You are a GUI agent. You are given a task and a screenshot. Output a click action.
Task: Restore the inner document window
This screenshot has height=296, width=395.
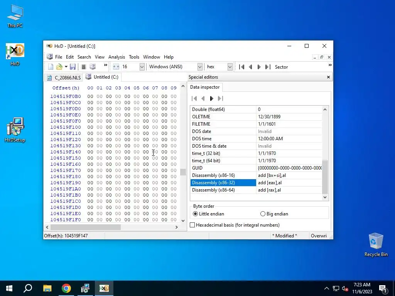pos(322,57)
